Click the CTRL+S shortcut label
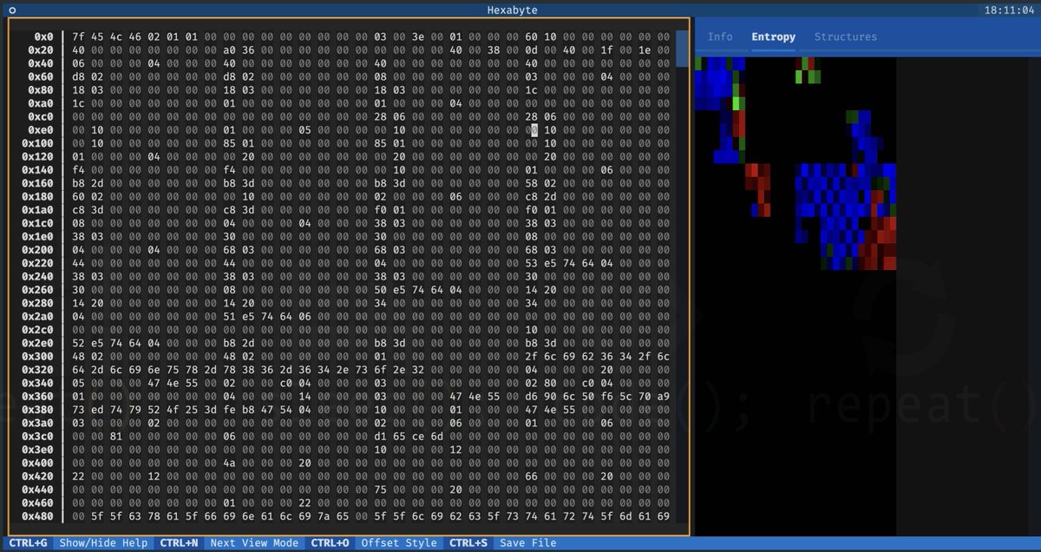The image size is (1041, 552). pos(469,543)
